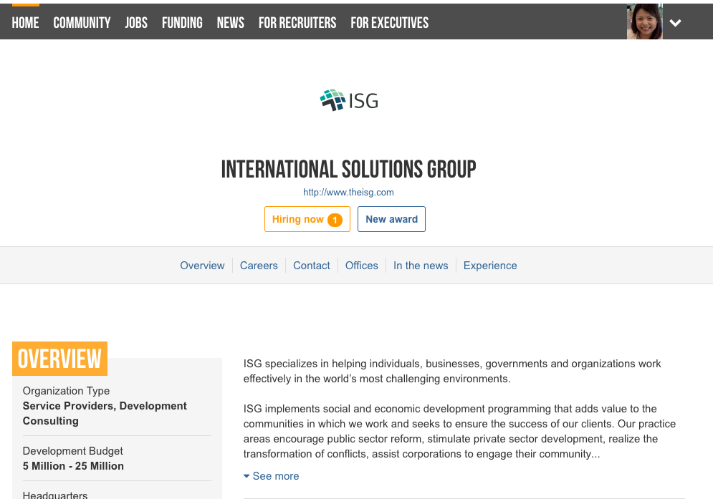Open For Executives in the navigation

pyautogui.click(x=389, y=23)
